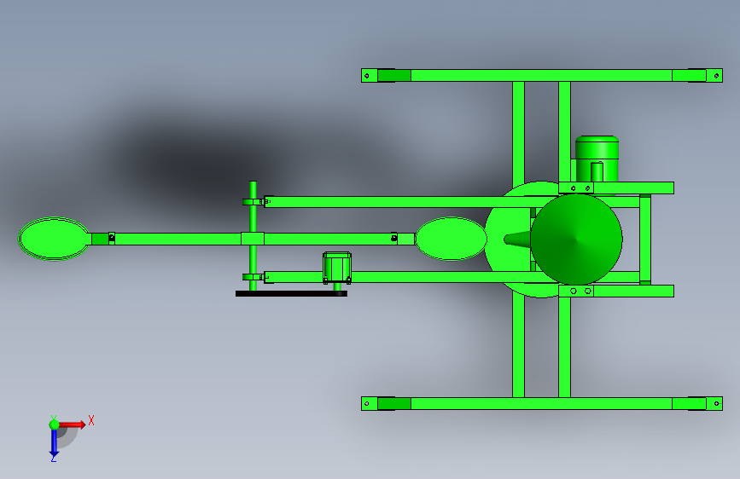Viewport: 740px width, 479px height.
Task: Select the cylindrical motor above the disc
Action: coord(597,159)
